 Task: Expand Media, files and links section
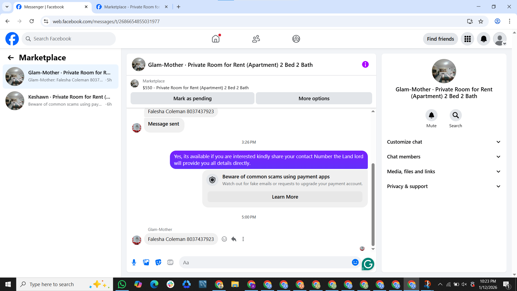pyautogui.click(x=444, y=172)
